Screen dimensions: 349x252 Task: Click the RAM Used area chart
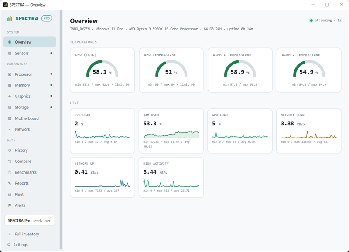[x=171, y=134]
